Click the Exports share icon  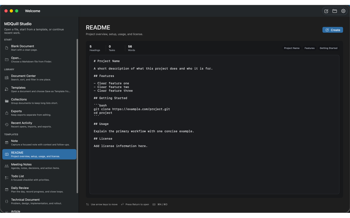7,113
